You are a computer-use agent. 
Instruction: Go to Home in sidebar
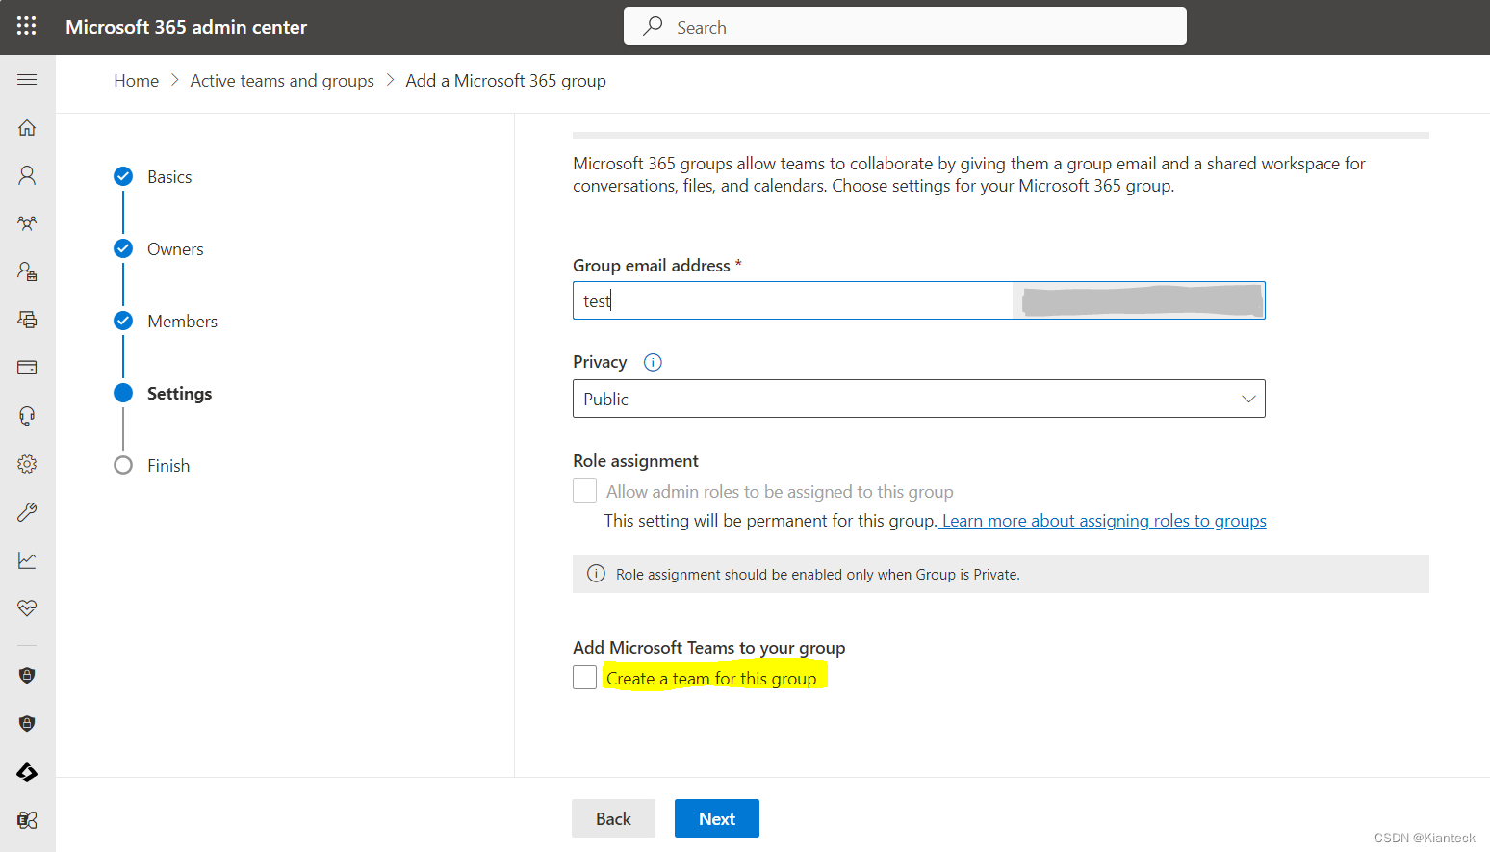pyautogui.click(x=27, y=127)
